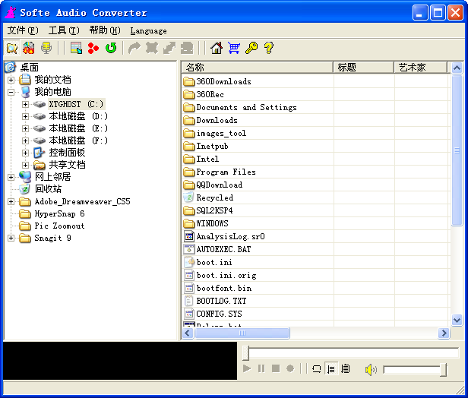
Task: Click the red dots toolbar icon
Action: tap(93, 48)
